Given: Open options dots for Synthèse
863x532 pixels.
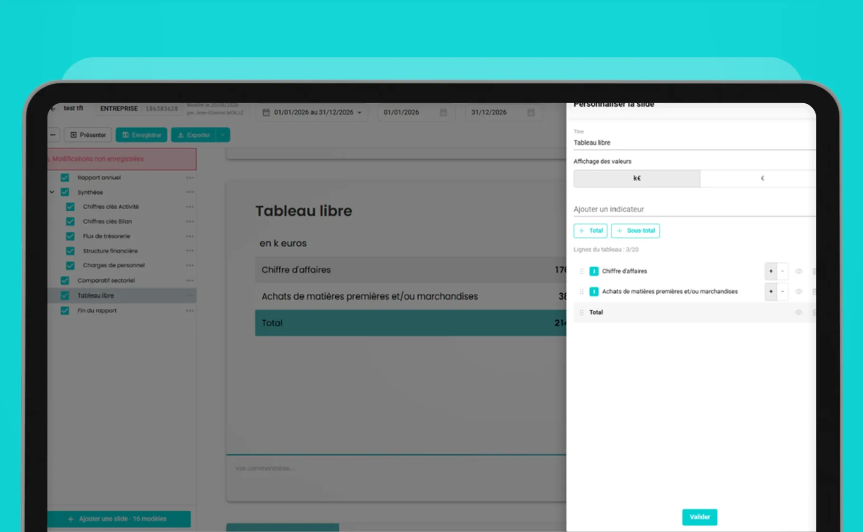Looking at the screenshot, I should (x=190, y=192).
